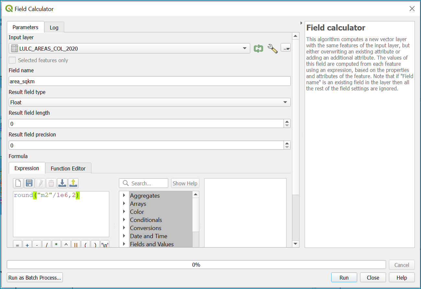Screen dimensions: 421x289
Task: Click the function Search box
Action: pyautogui.click(x=144, y=183)
